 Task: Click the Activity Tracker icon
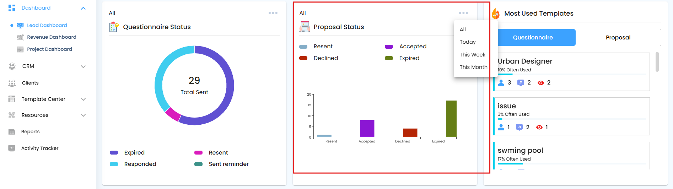pos(12,148)
